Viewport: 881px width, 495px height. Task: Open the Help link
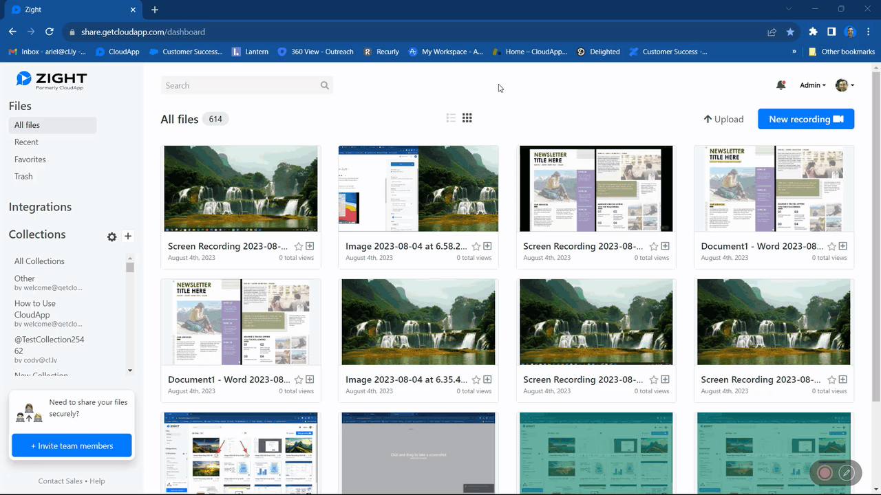97,481
